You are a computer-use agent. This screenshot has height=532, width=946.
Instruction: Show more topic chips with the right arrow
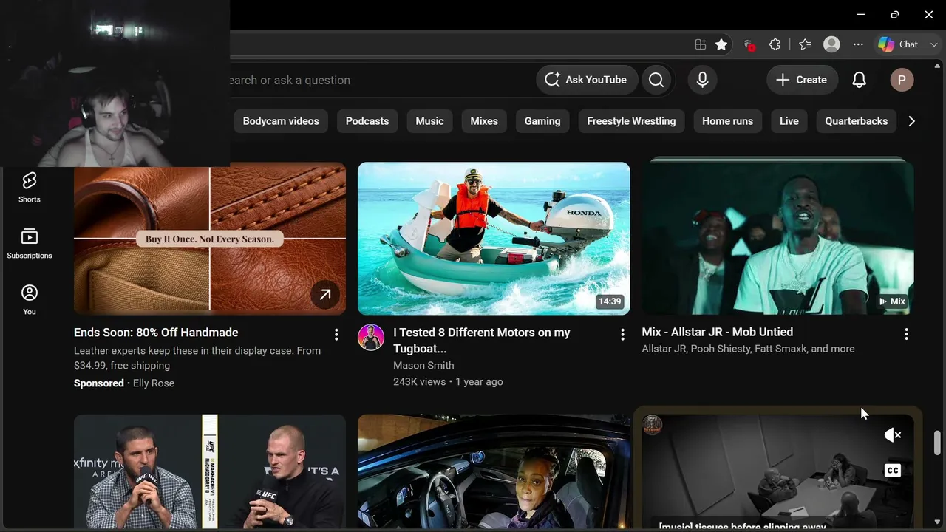pyautogui.click(x=911, y=121)
